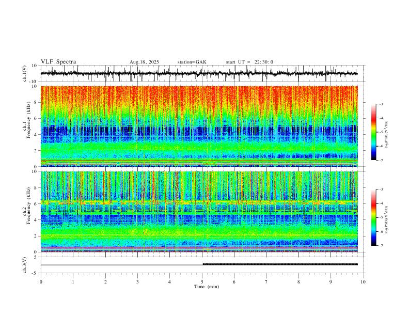Click the 'start UT = 22:30:0' text

coord(249,62)
